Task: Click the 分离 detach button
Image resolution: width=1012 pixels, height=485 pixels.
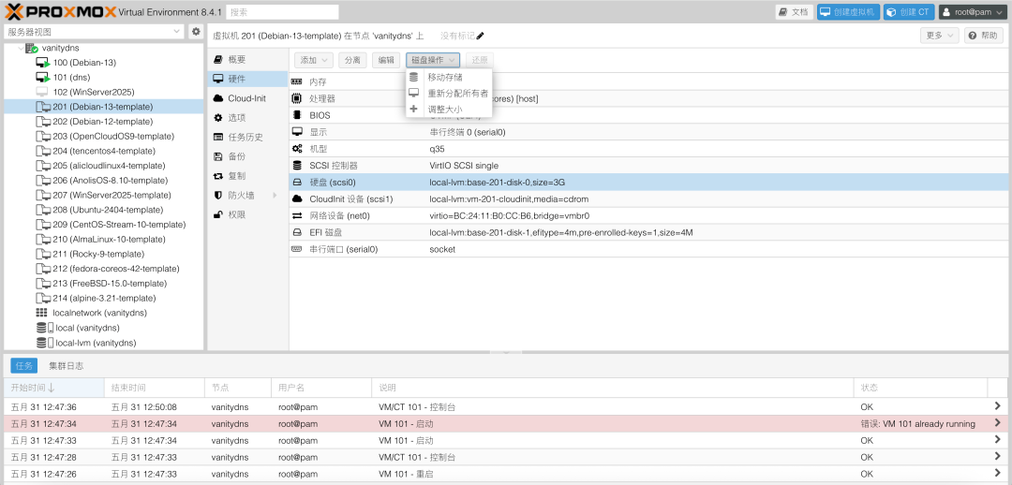Action: (x=352, y=60)
